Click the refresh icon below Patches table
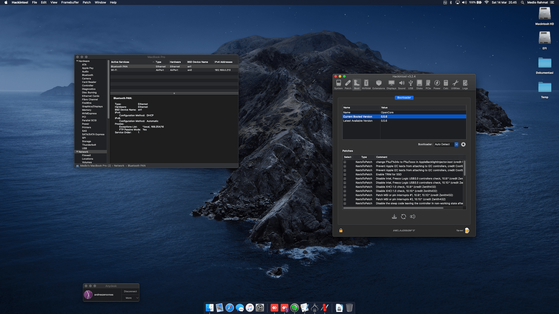The width and height of the screenshot is (559, 314). click(403, 217)
